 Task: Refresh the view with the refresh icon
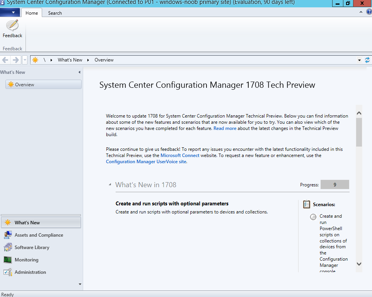(x=367, y=60)
